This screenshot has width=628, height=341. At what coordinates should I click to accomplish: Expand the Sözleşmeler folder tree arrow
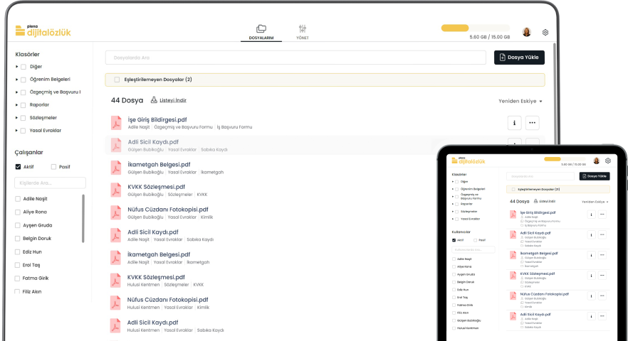pos(16,118)
